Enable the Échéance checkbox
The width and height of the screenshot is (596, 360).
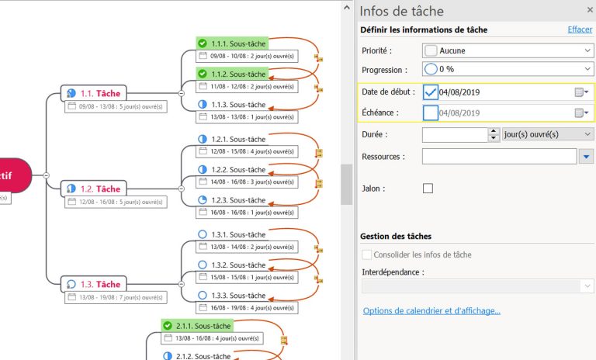pos(431,112)
